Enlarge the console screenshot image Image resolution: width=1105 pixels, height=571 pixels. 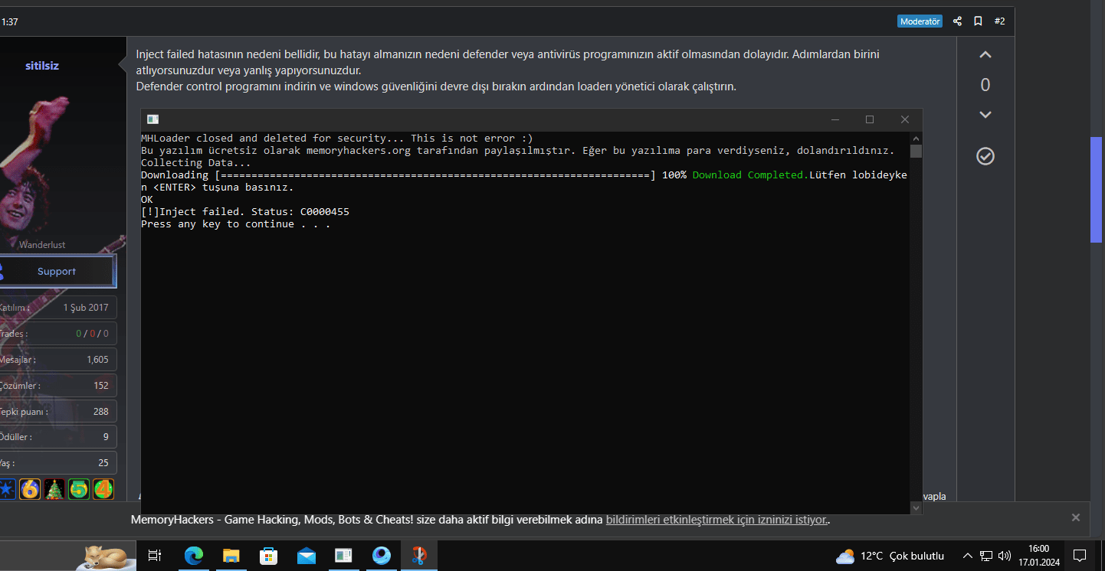[532, 312]
